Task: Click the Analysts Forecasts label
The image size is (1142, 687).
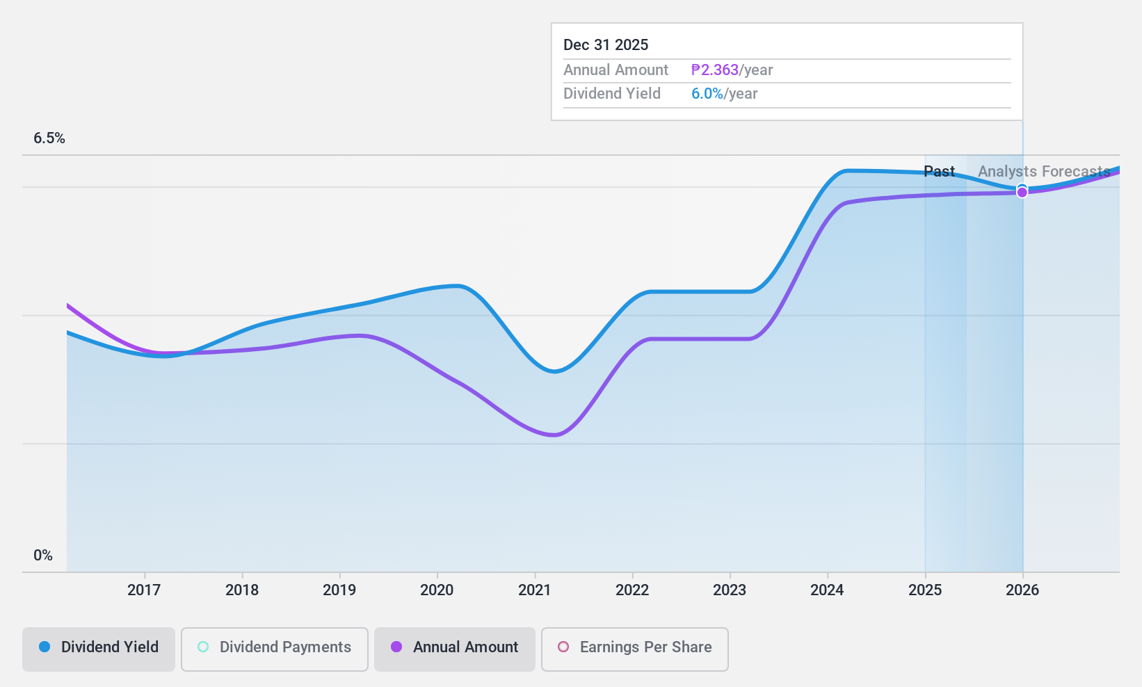Action: click(x=1044, y=171)
